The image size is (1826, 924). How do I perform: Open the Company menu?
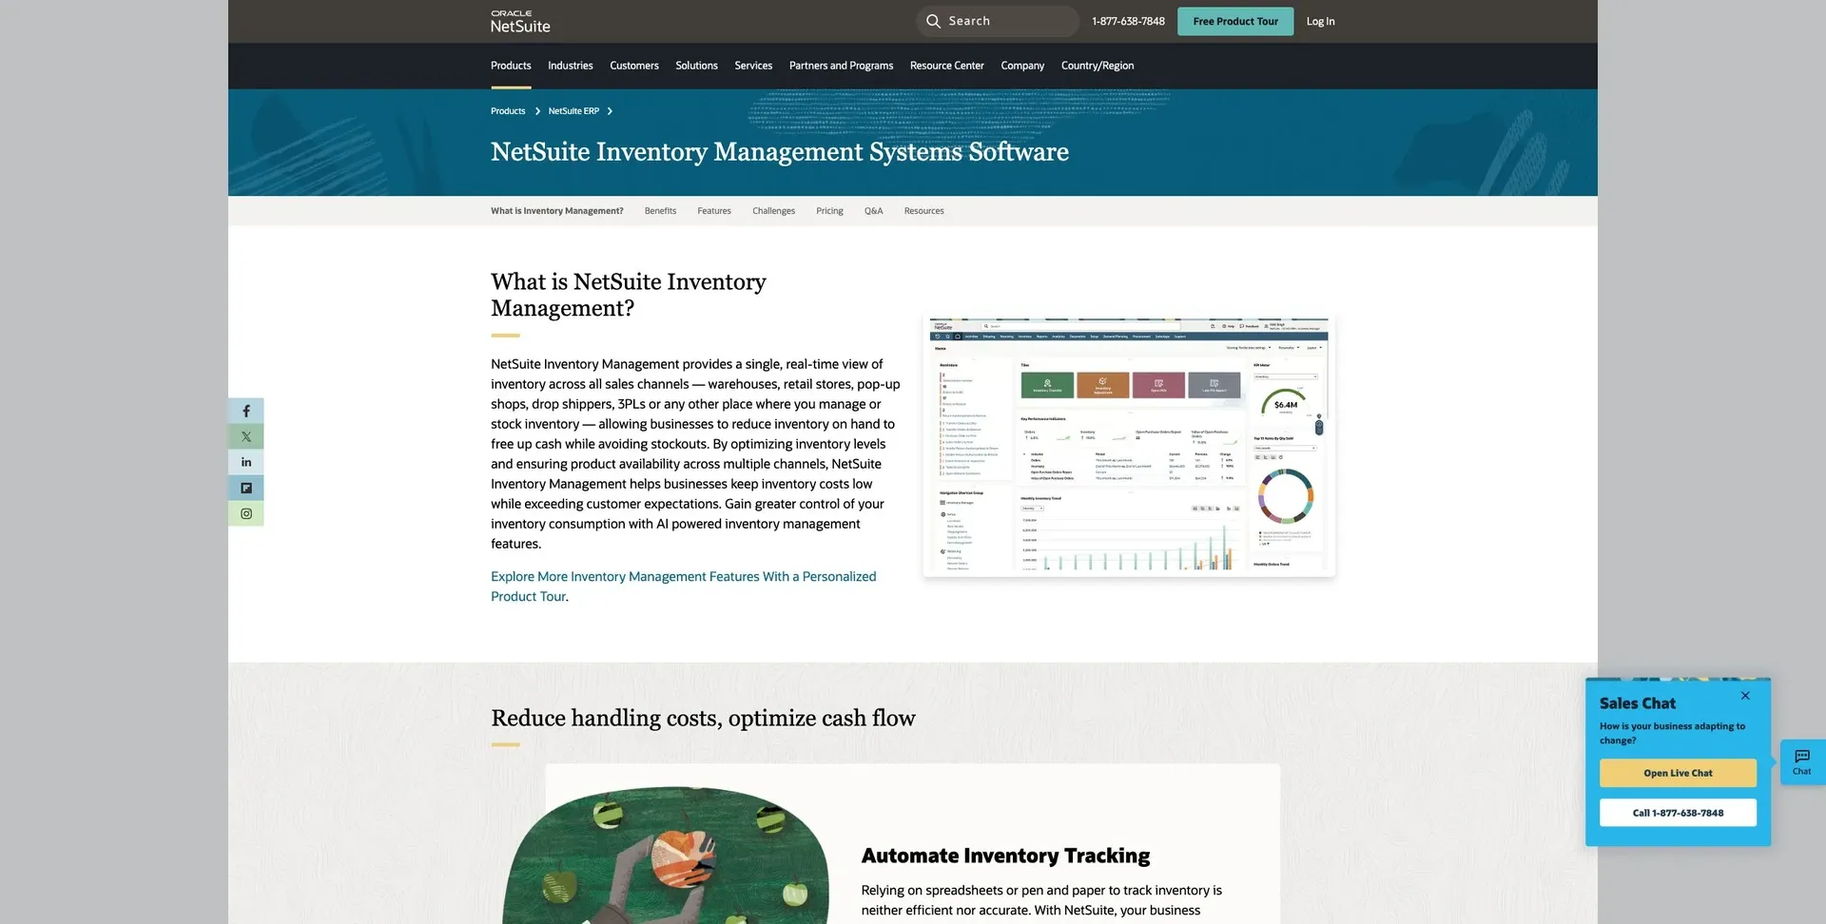pyautogui.click(x=1022, y=66)
